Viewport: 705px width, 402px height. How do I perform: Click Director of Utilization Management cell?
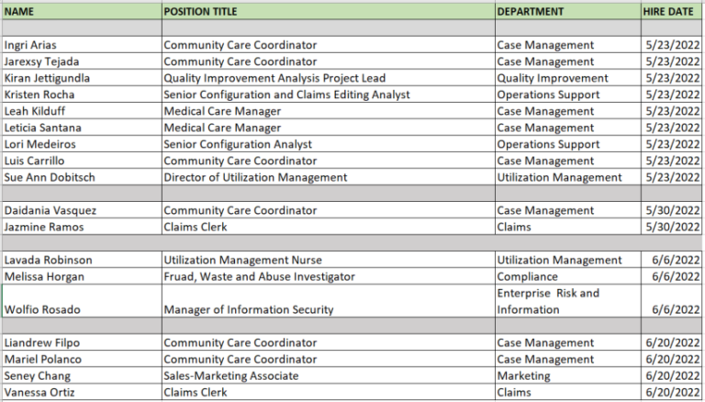(329, 178)
